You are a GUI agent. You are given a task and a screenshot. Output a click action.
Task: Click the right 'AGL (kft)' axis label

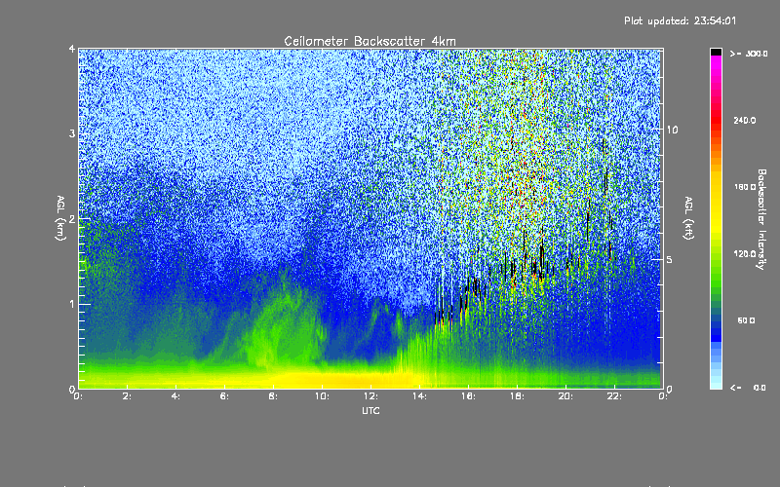[688, 218]
